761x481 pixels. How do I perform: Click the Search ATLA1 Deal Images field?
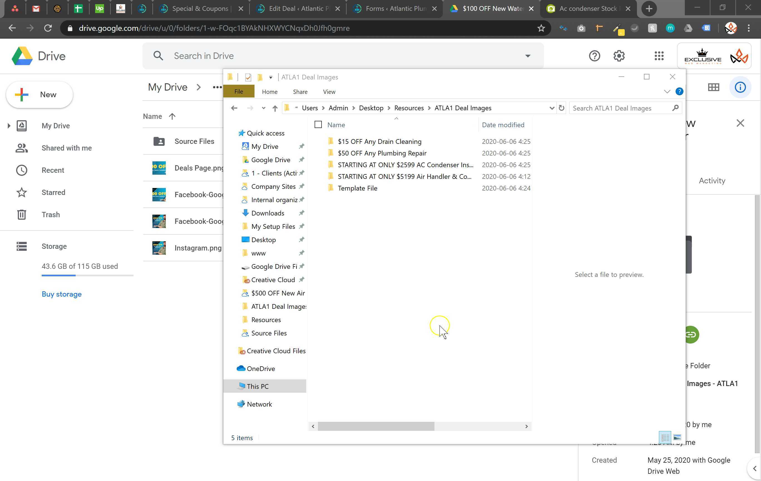tap(619, 108)
